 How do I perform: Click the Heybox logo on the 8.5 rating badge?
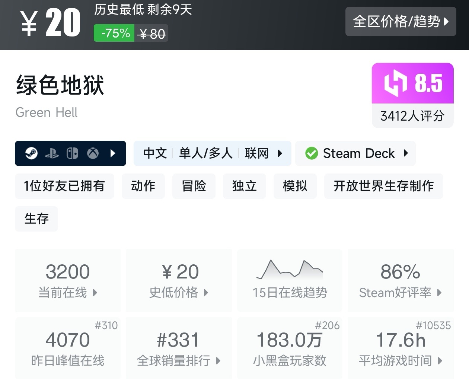(x=395, y=83)
